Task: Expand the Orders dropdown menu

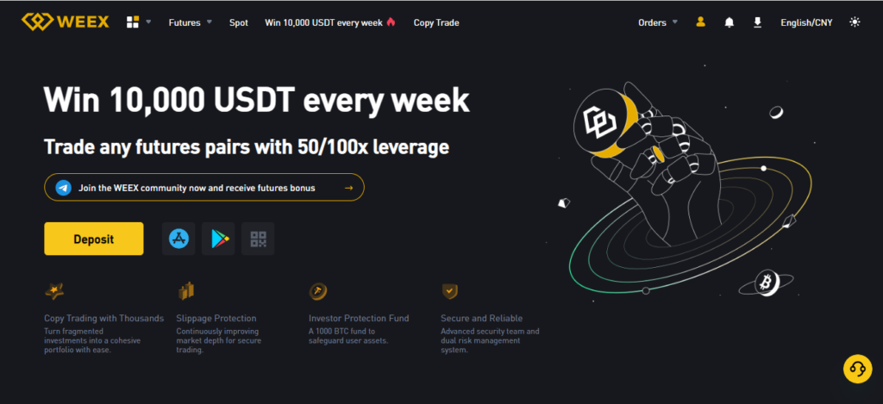Action: point(657,22)
